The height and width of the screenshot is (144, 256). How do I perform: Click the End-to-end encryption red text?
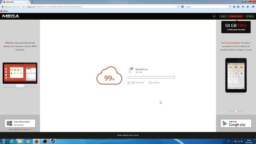coord(231,43)
